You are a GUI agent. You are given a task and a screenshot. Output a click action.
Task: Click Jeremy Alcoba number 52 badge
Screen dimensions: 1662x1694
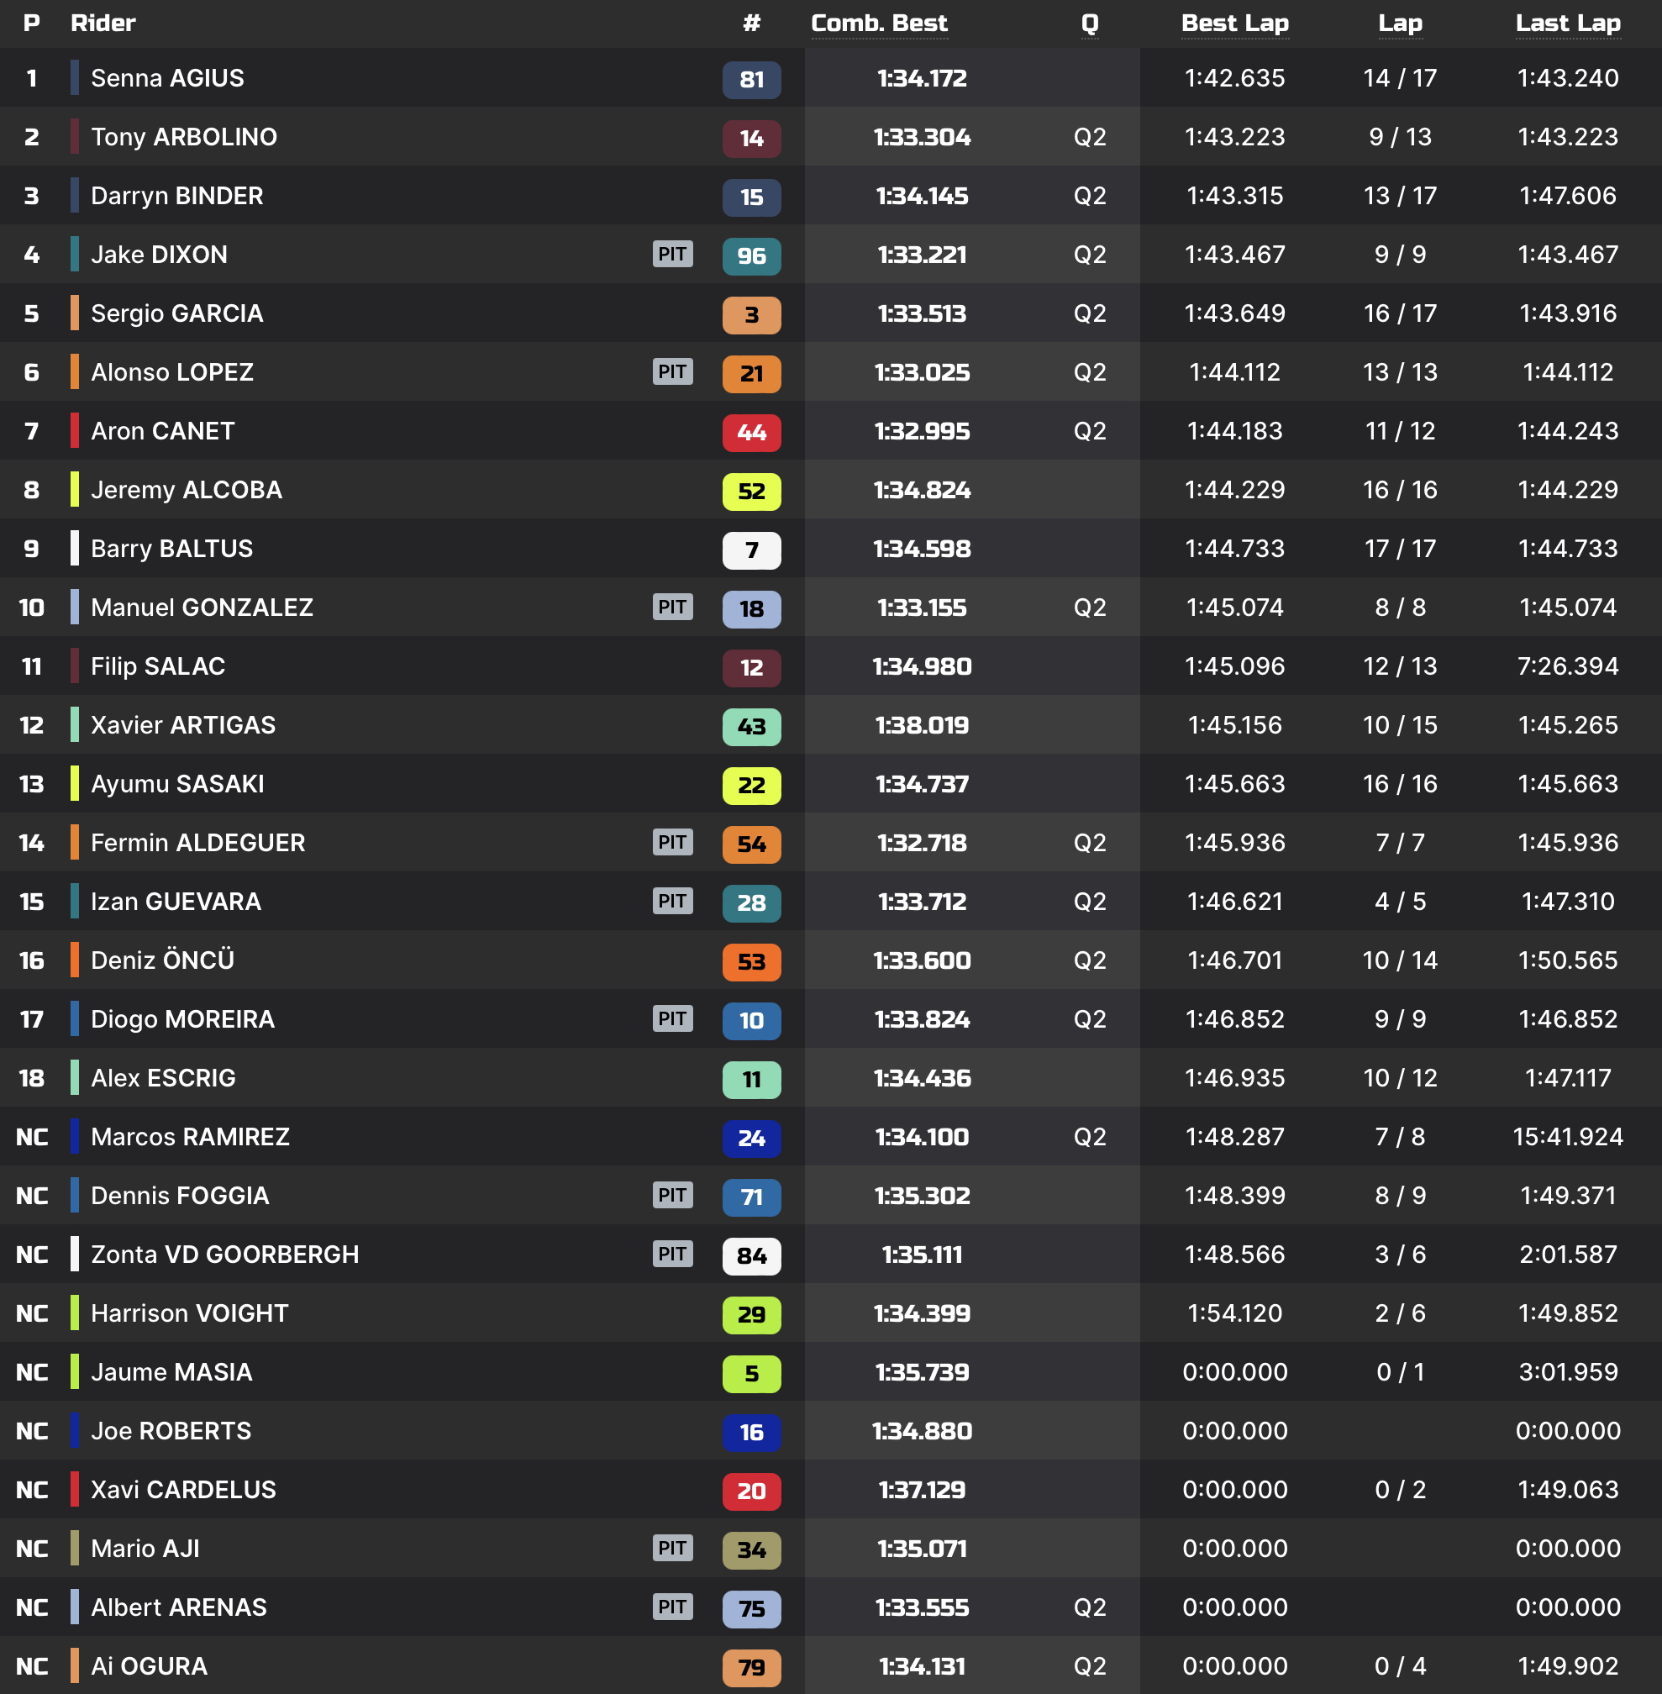point(750,492)
